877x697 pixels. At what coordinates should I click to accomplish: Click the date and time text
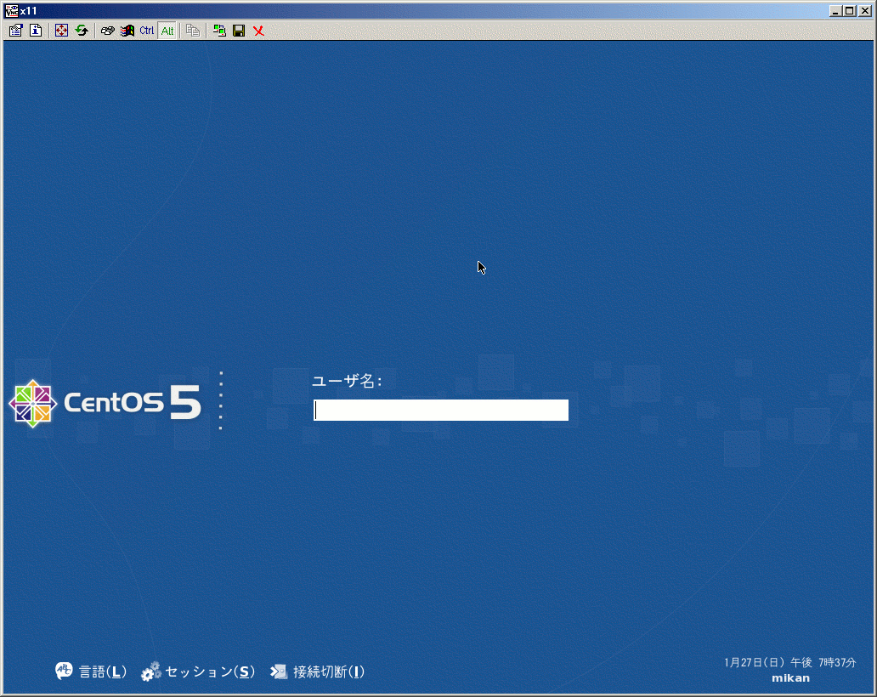click(x=789, y=662)
